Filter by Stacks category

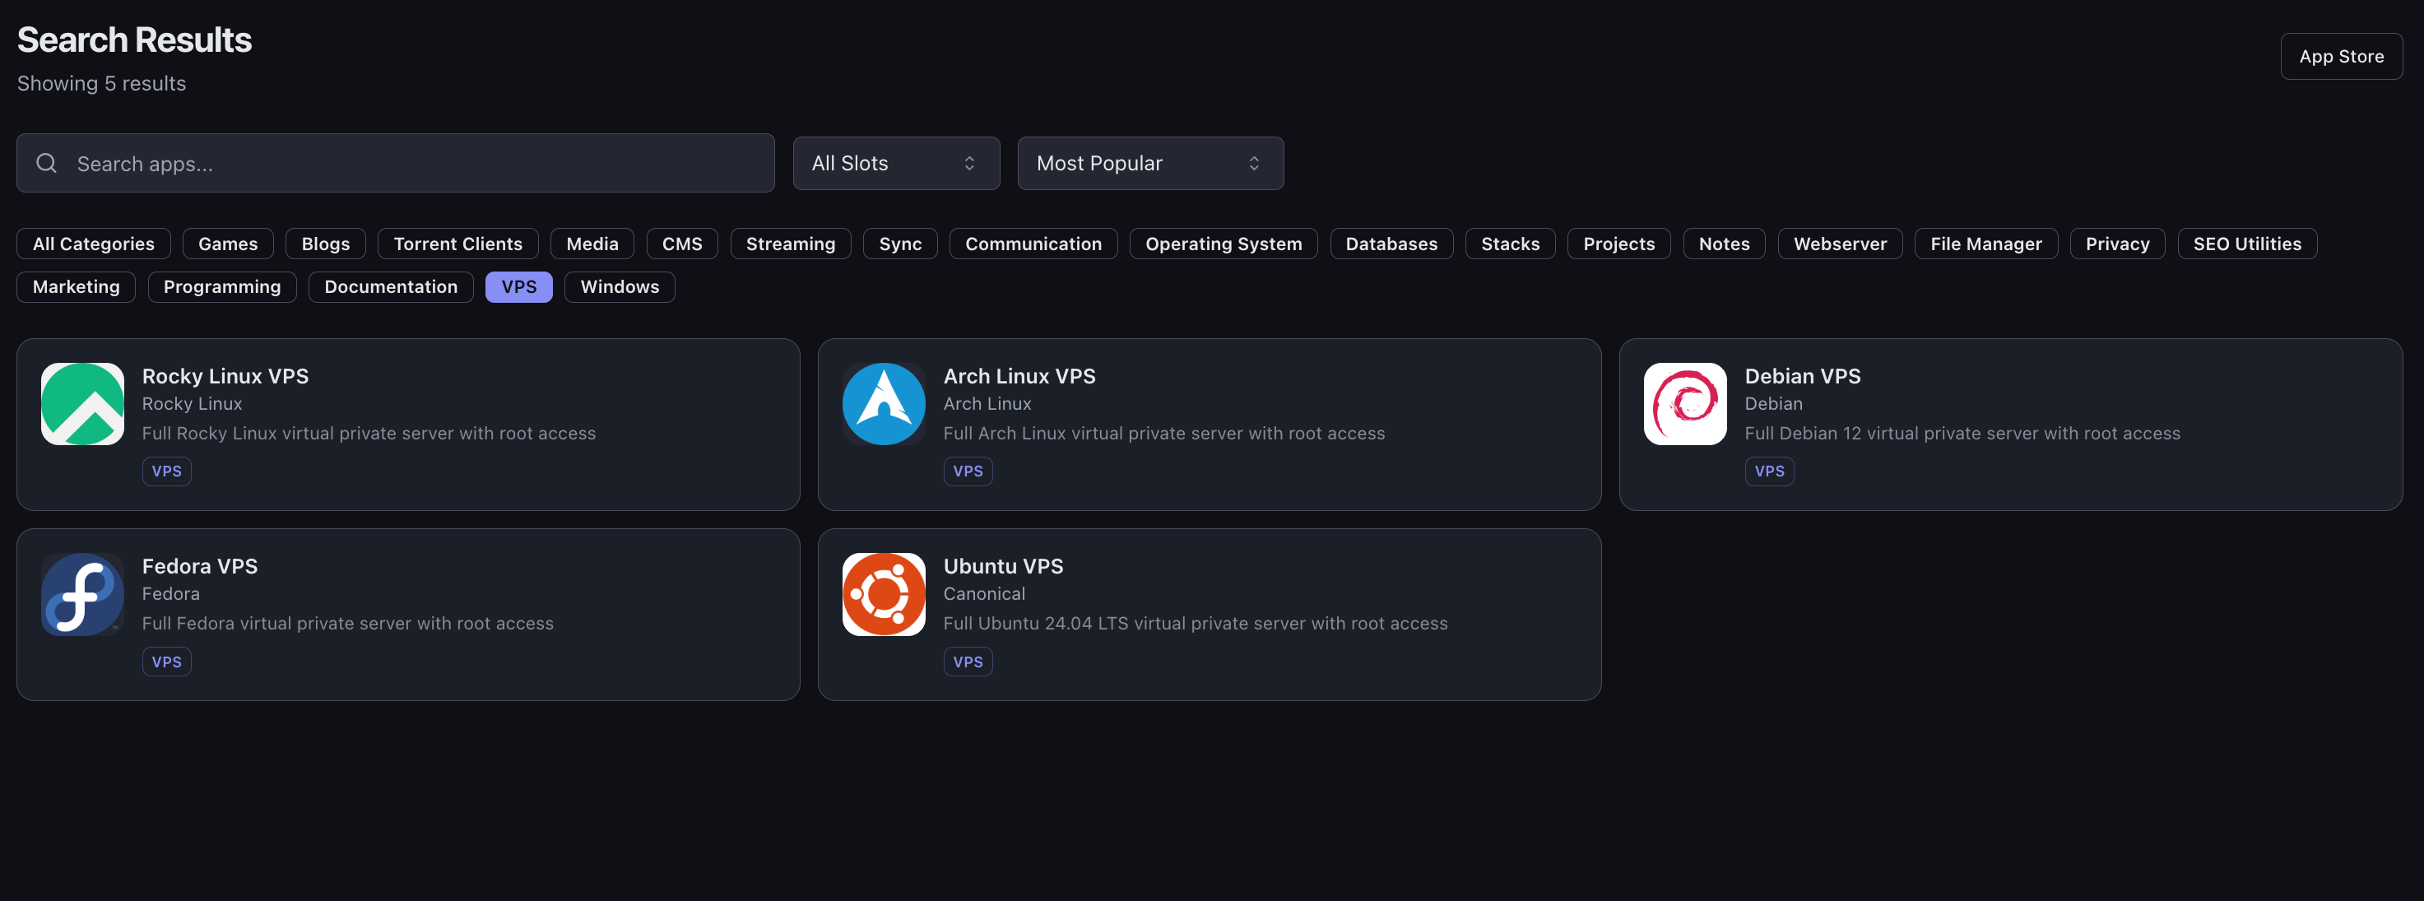pyautogui.click(x=1511, y=244)
